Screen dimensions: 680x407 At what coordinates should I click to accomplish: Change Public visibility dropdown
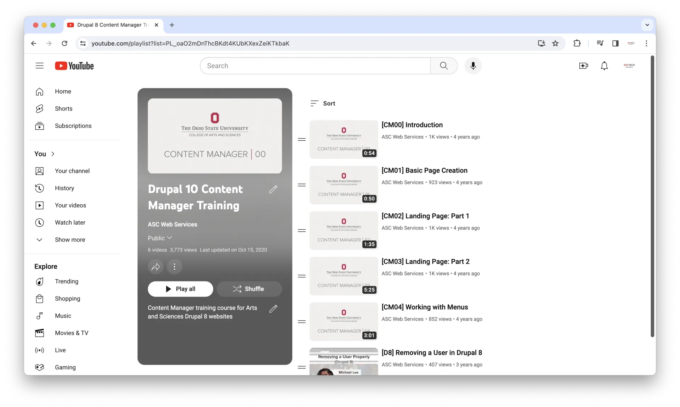click(x=160, y=238)
